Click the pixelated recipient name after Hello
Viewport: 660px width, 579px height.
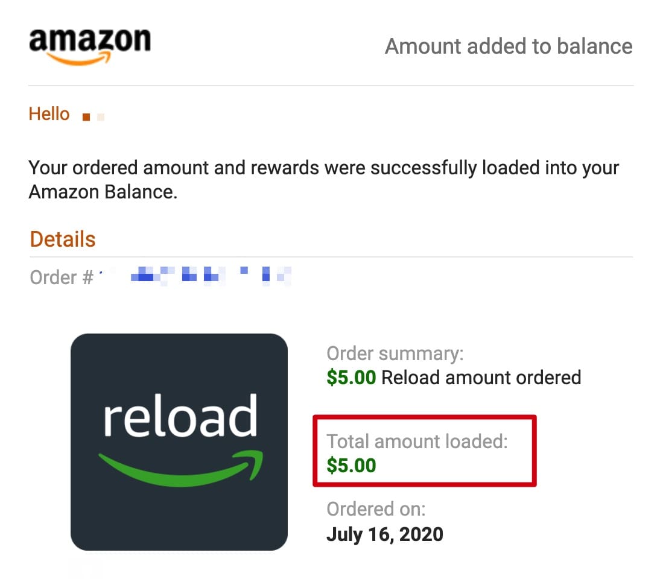93,116
